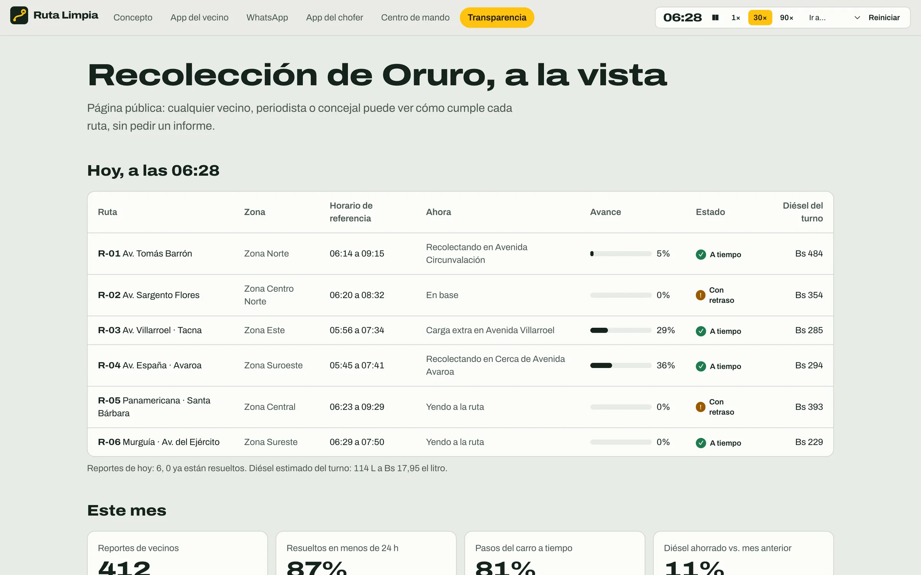
Task: Click the orange warning icon for R-05
Action: point(700,407)
